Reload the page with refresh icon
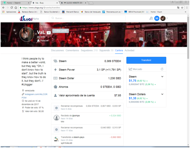The width and height of the screenshot is (190, 148). pyautogui.click(x=12, y=8)
